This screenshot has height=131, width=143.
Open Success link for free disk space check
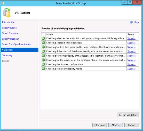(x=131, y=47)
